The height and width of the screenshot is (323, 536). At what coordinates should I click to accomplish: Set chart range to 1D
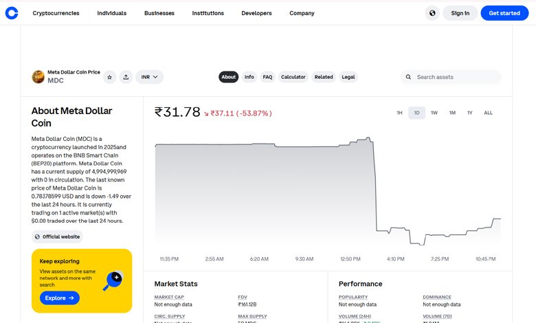pos(416,113)
